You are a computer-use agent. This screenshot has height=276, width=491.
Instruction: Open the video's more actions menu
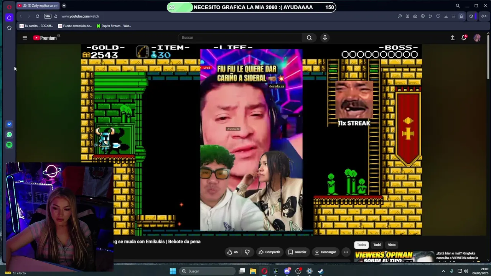click(346, 252)
